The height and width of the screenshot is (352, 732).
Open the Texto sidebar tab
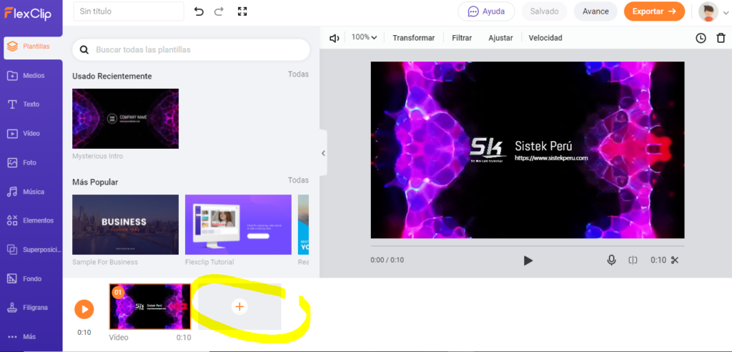pyautogui.click(x=31, y=104)
